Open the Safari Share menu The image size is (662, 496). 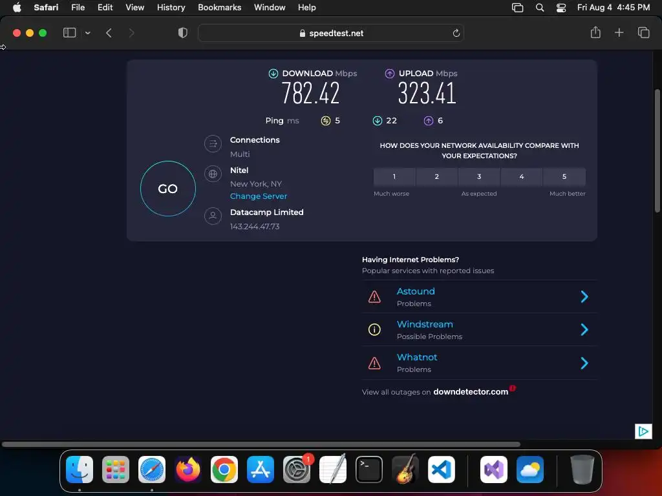(x=595, y=32)
